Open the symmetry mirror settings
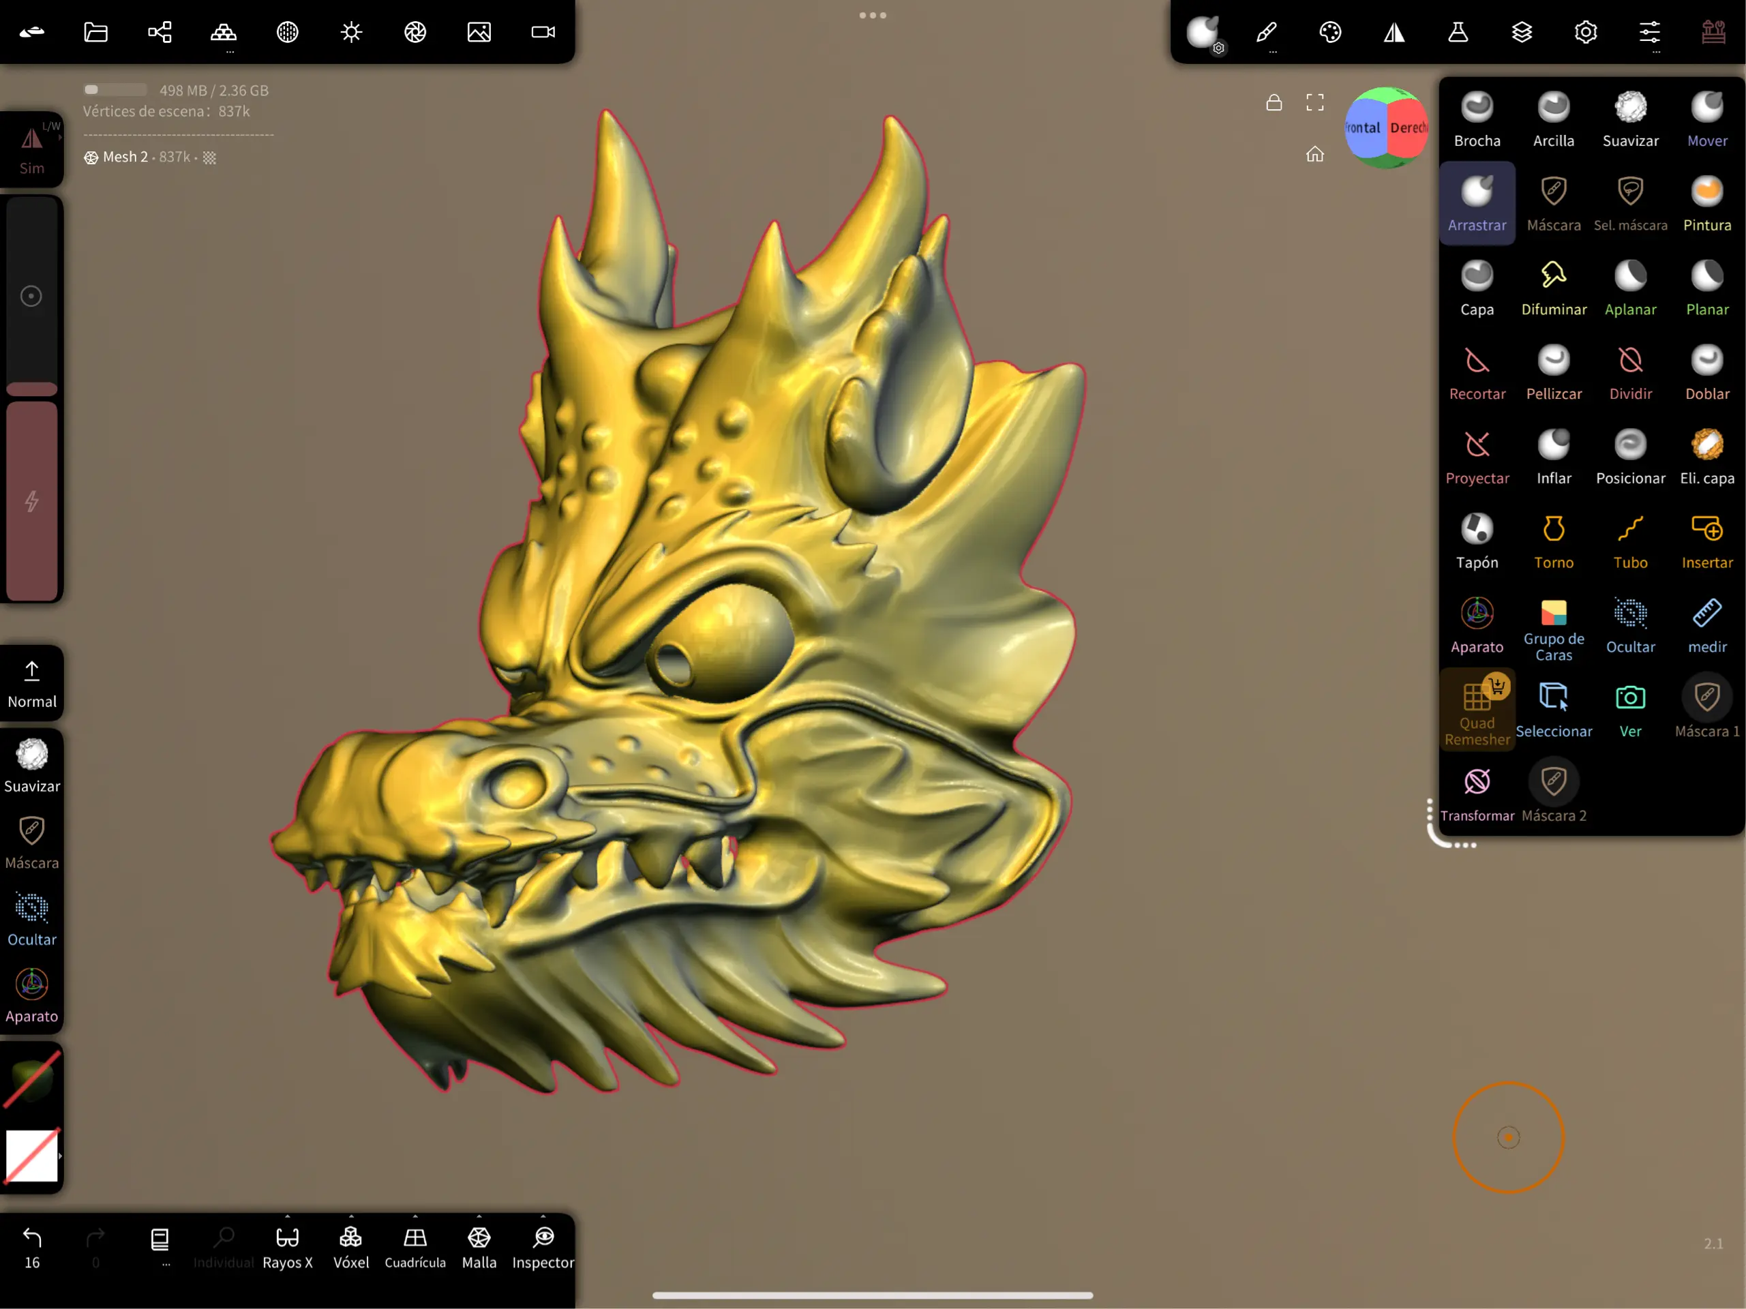Viewport: 1746px width, 1309px height. 1393,32
